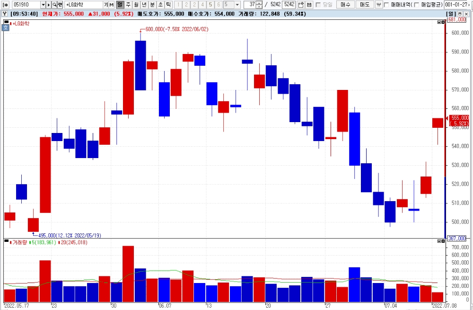Click the *LG화학 stock name field
Screen dimensions: 473x310
point(84,5)
